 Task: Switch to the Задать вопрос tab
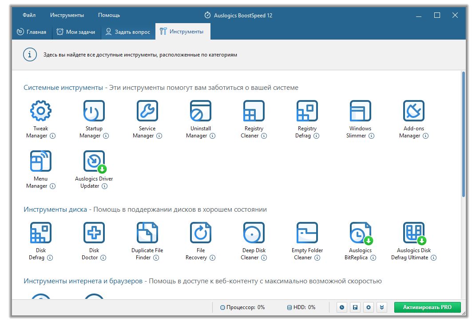point(128,32)
